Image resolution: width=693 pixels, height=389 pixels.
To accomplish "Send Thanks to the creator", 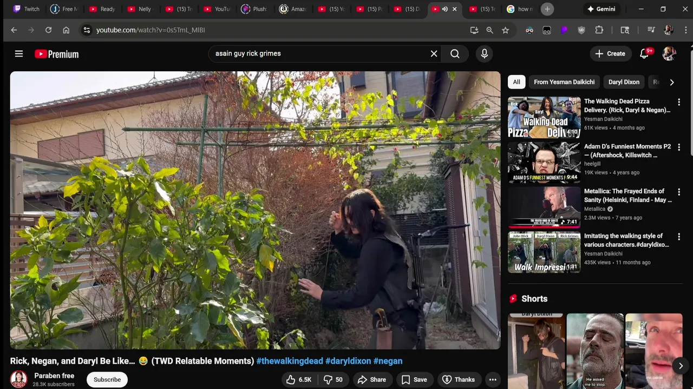I will [x=458, y=379].
